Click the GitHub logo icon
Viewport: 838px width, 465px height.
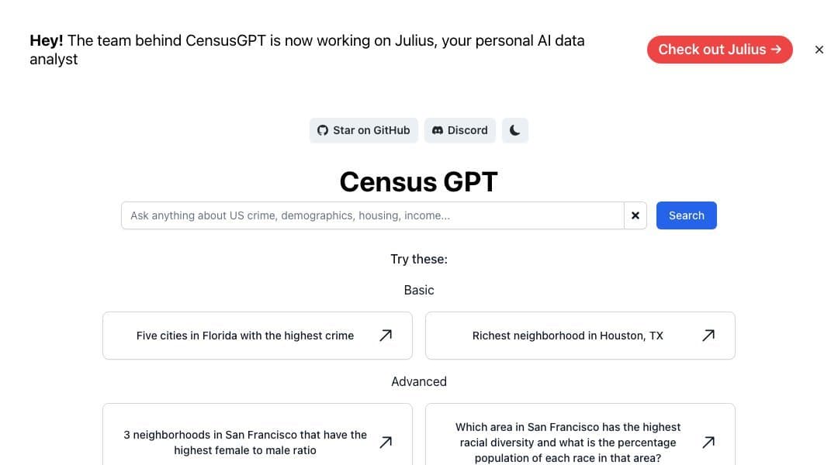[x=322, y=130]
